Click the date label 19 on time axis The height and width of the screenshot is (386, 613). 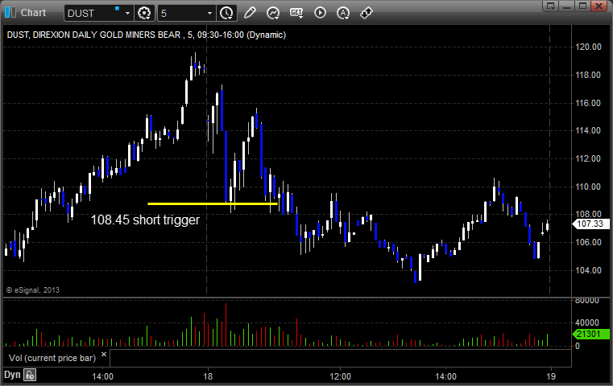551,376
